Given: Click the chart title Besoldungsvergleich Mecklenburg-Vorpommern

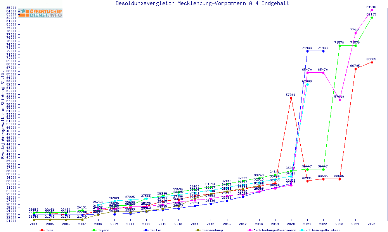Looking at the screenshot, I should (202, 3).
